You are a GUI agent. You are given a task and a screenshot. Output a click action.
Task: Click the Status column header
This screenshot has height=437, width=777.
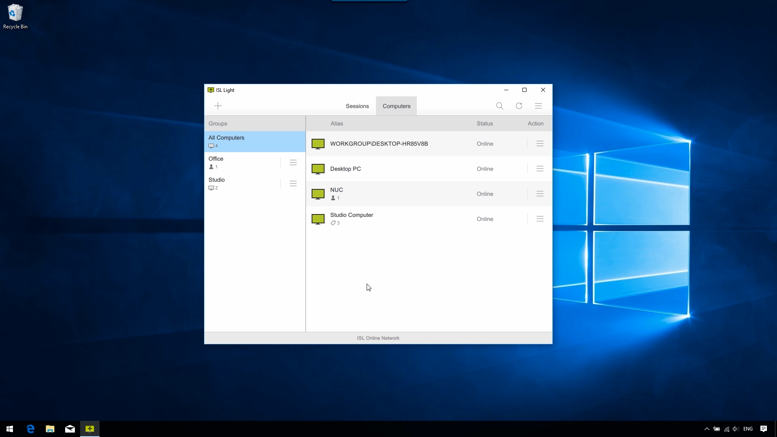tap(485, 123)
